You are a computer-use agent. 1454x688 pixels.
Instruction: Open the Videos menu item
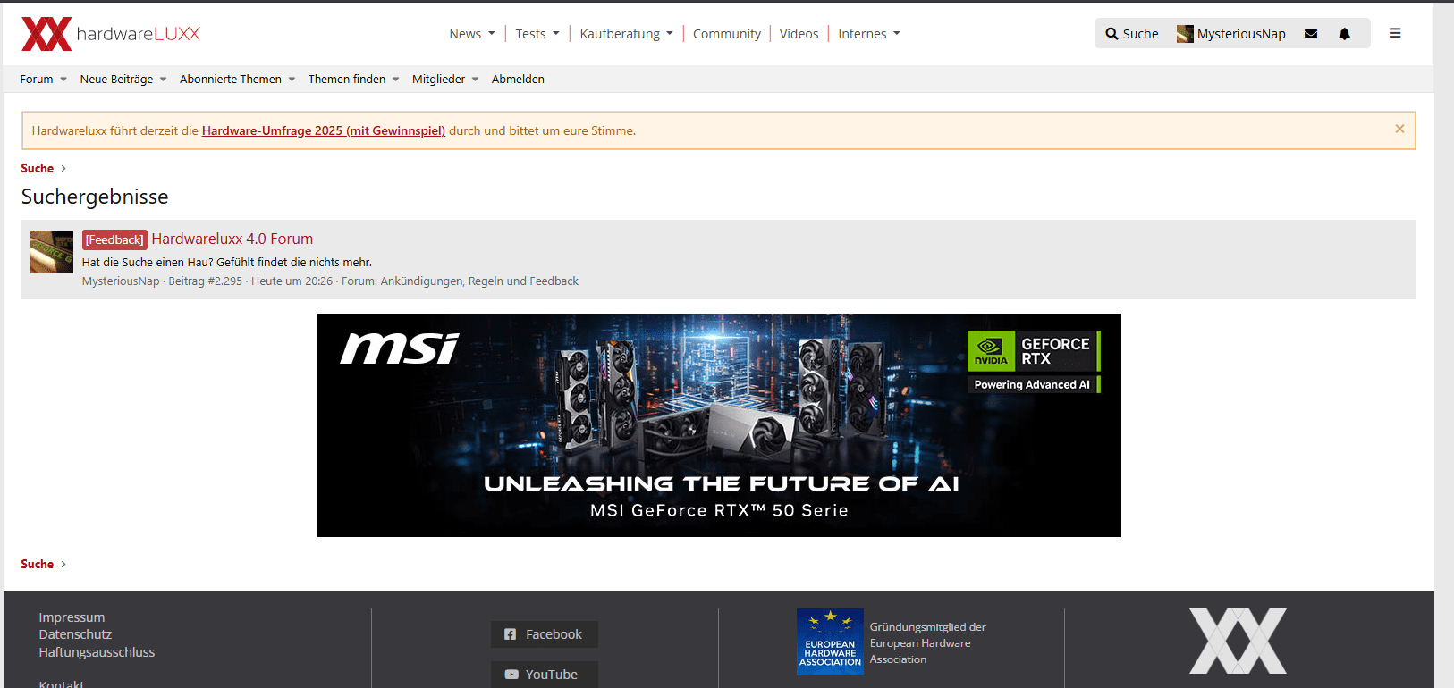point(799,34)
